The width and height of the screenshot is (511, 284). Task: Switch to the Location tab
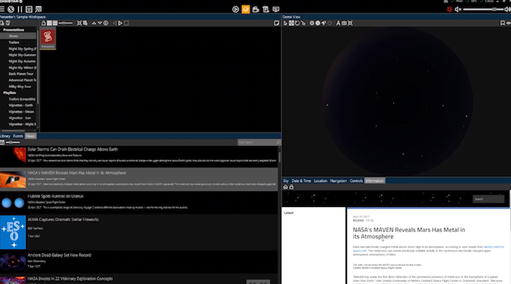(320, 180)
